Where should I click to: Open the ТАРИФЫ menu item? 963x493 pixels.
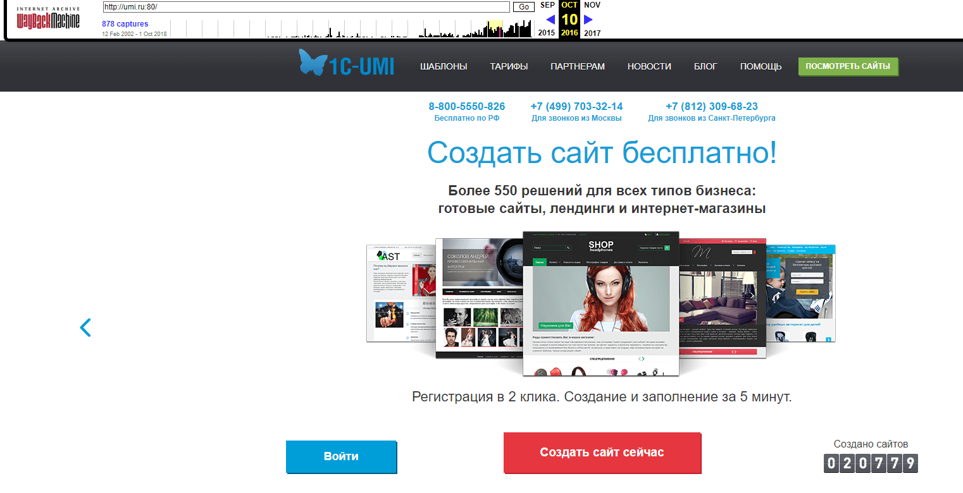point(509,66)
